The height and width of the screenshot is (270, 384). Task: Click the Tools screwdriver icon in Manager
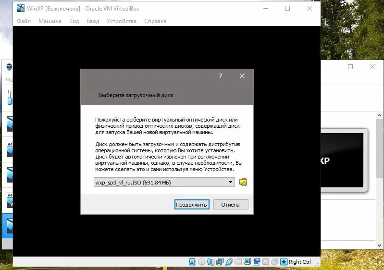coord(10,97)
